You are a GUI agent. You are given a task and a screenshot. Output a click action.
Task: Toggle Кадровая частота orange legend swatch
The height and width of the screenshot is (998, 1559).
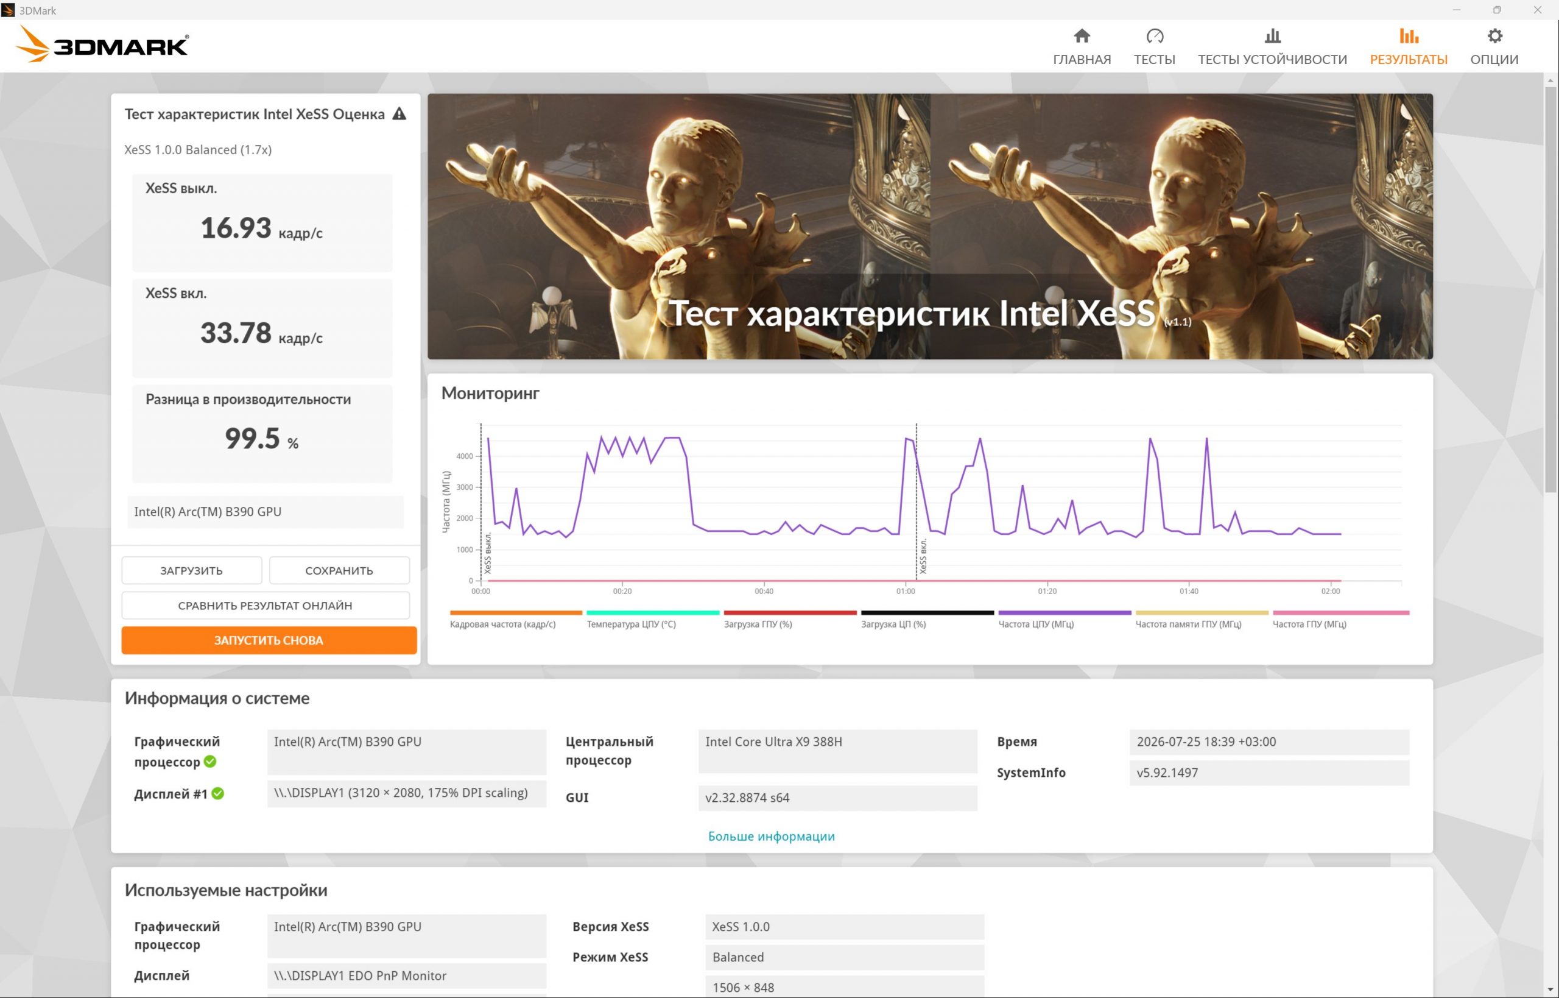[x=516, y=612]
